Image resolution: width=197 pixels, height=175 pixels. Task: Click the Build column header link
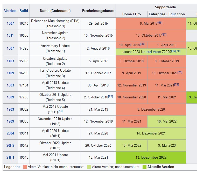tap(24, 11)
